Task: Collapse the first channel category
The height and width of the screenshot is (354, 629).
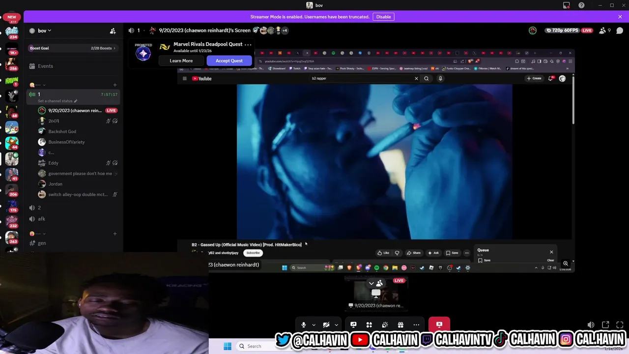Action: click(x=38, y=85)
